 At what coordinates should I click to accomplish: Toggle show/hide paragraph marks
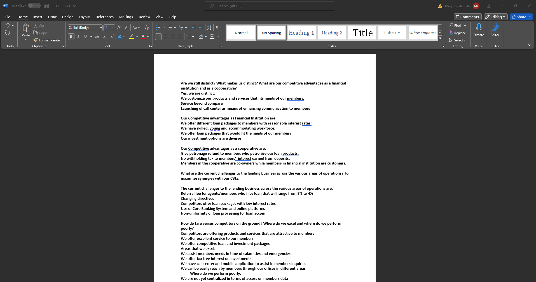[x=217, y=27]
